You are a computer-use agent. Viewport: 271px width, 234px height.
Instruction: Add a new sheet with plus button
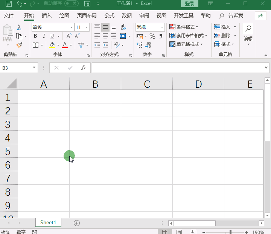77,223
